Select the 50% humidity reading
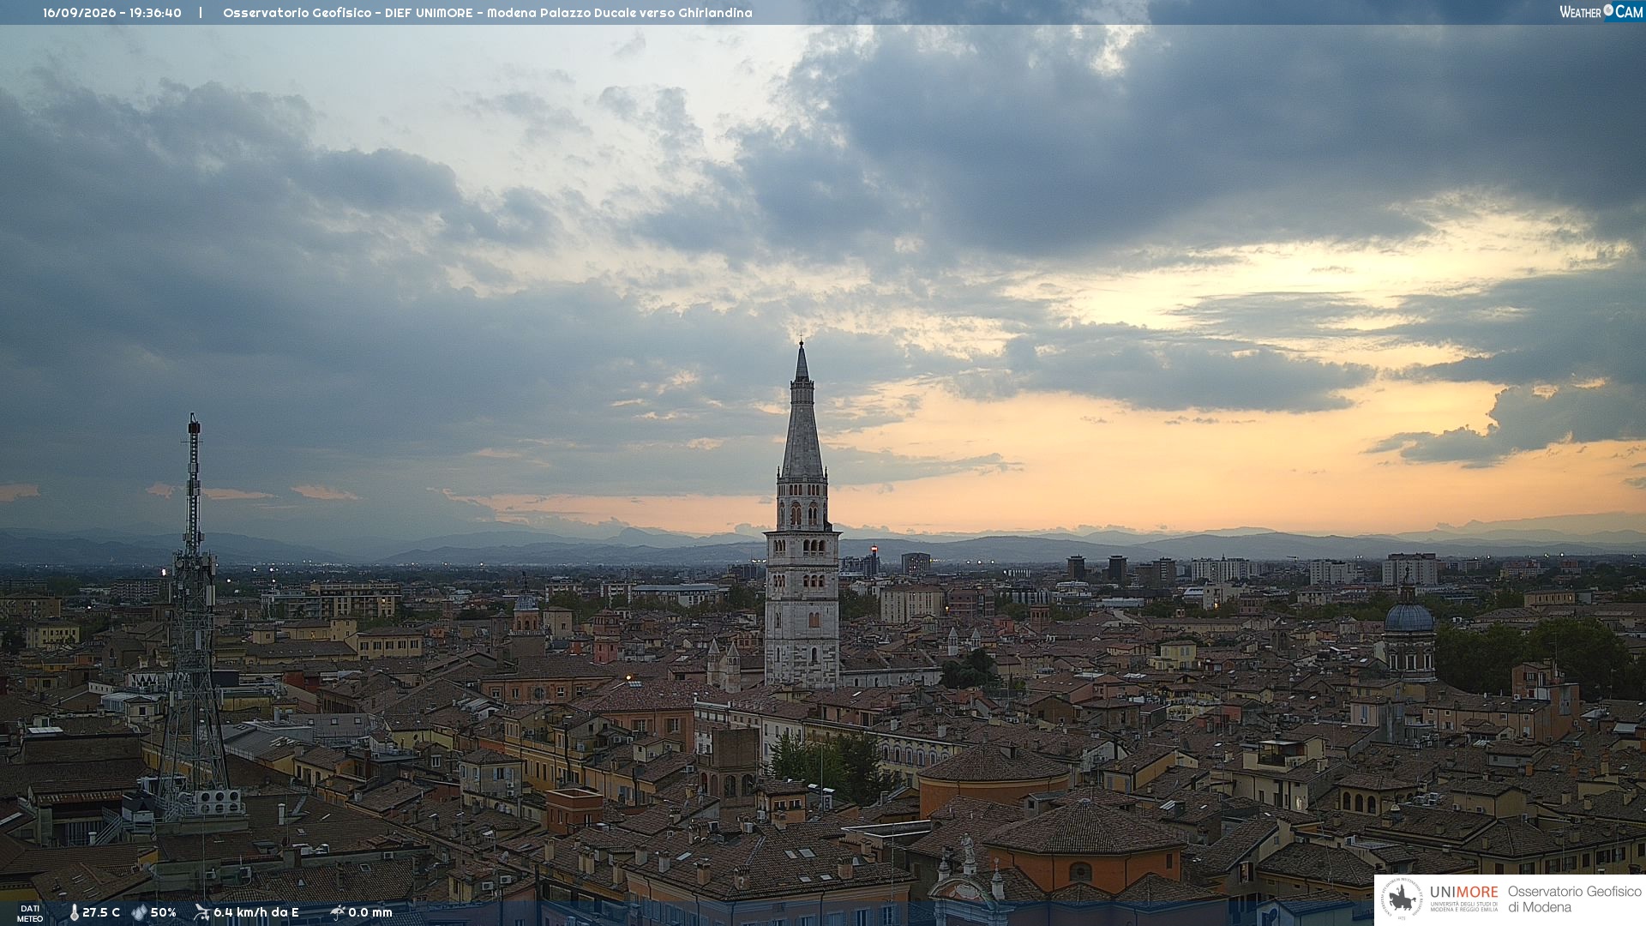Image resolution: width=1646 pixels, height=926 pixels. [164, 912]
